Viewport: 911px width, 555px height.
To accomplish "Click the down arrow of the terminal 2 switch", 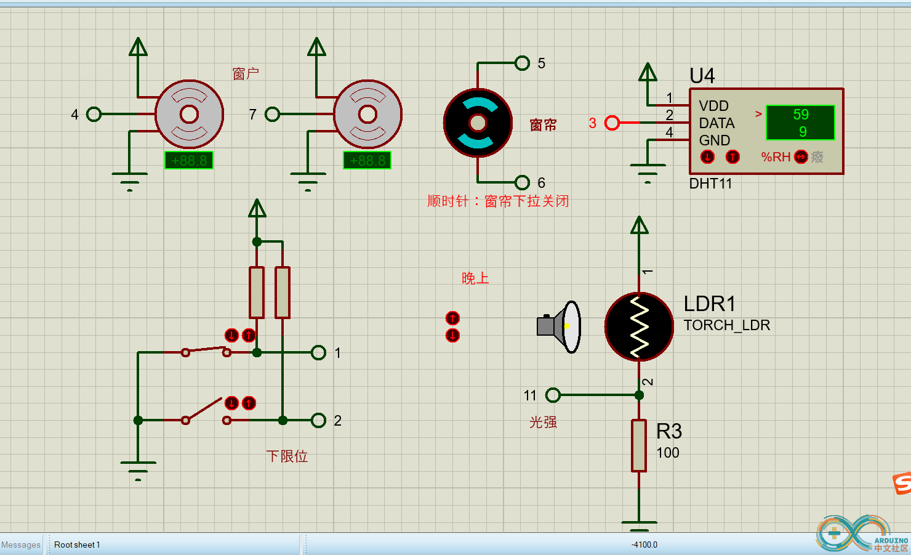I will [231, 403].
